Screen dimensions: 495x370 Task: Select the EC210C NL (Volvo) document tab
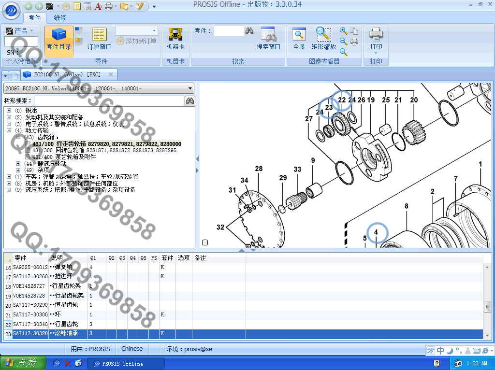[67, 74]
